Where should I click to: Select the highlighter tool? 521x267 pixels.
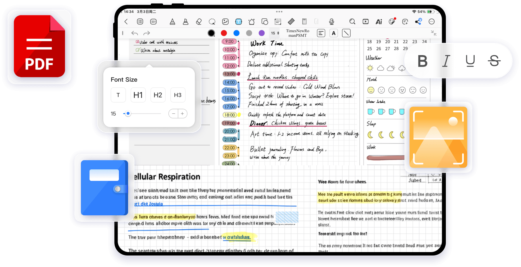[186, 22]
